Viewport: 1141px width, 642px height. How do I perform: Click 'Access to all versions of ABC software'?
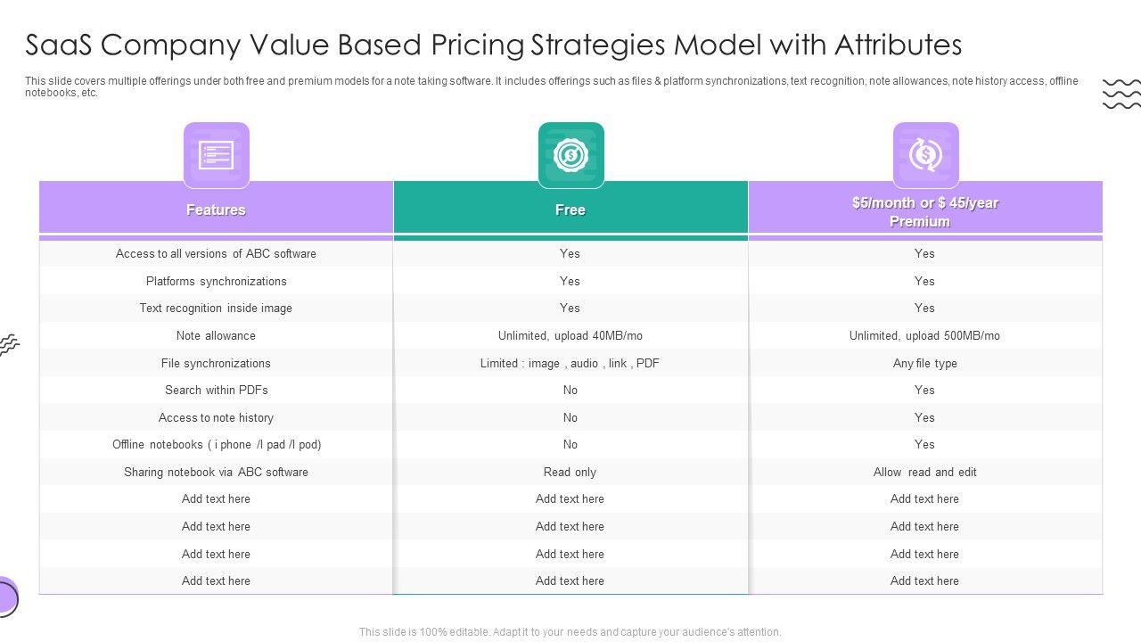tap(216, 253)
